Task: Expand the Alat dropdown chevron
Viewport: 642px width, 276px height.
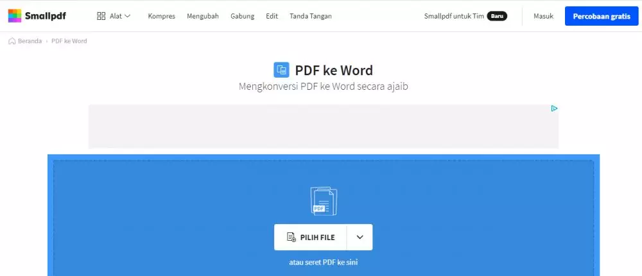Action: [x=127, y=16]
